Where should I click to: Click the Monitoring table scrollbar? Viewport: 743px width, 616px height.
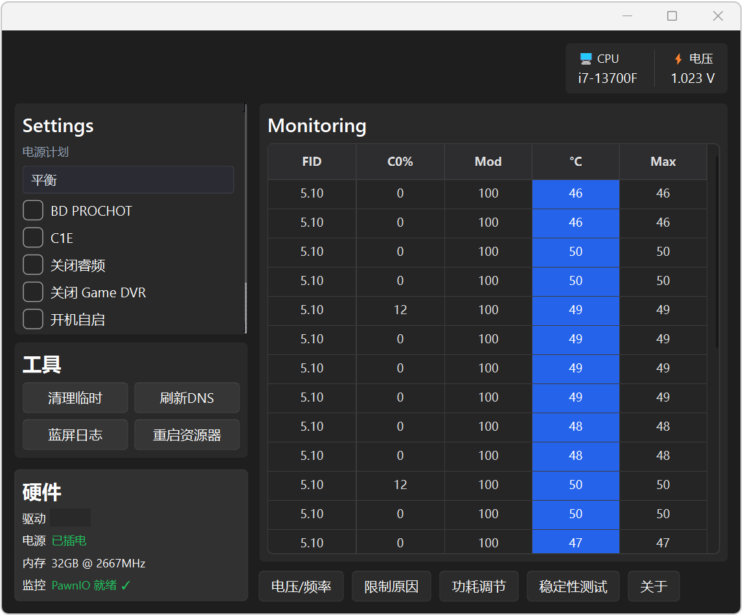[x=716, y=251]
